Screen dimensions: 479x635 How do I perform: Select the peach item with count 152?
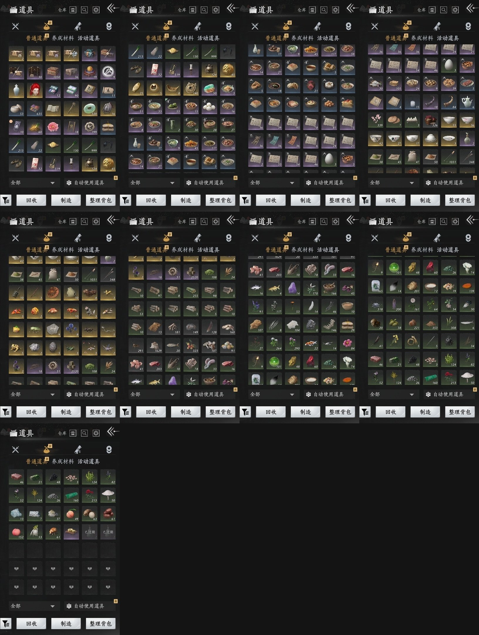pyautogui.click(x=16, y=532)
